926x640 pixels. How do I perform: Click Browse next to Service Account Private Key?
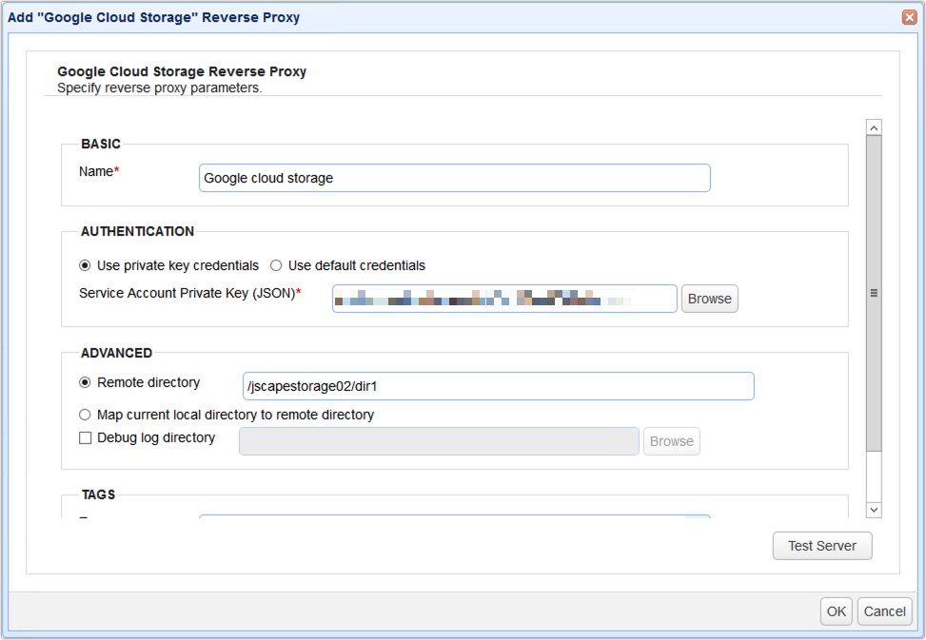point(709,298)
